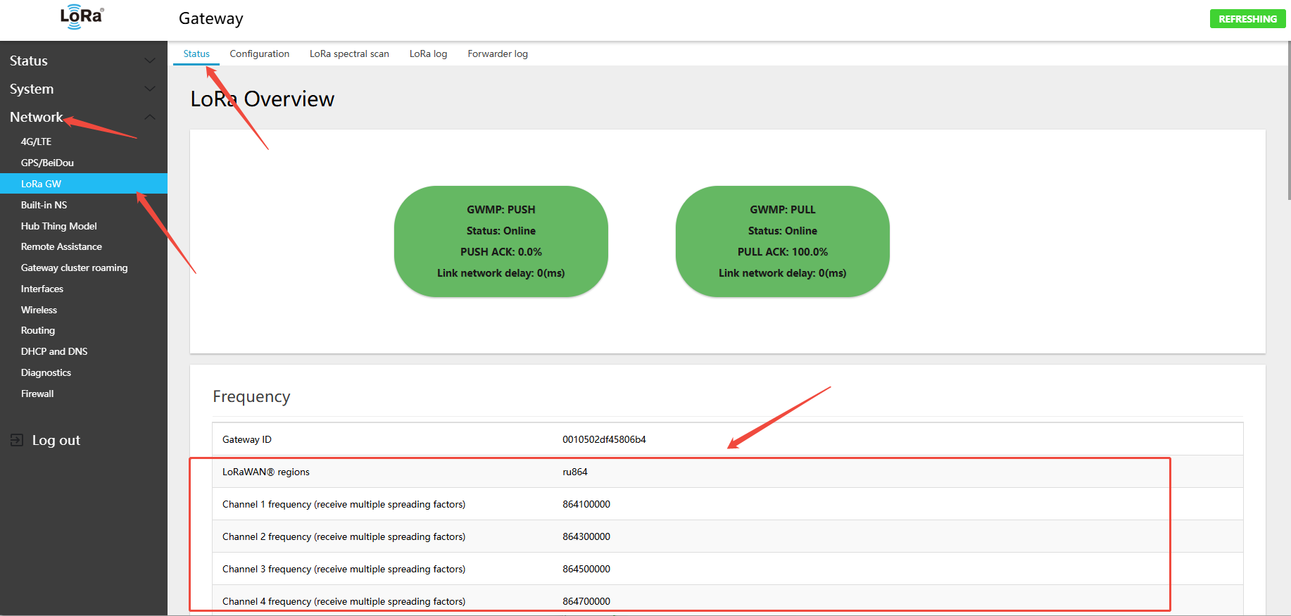Click the REFRESHING button
The width and height of the screenshot is (1291, 616).
(x=1247, y=19)
